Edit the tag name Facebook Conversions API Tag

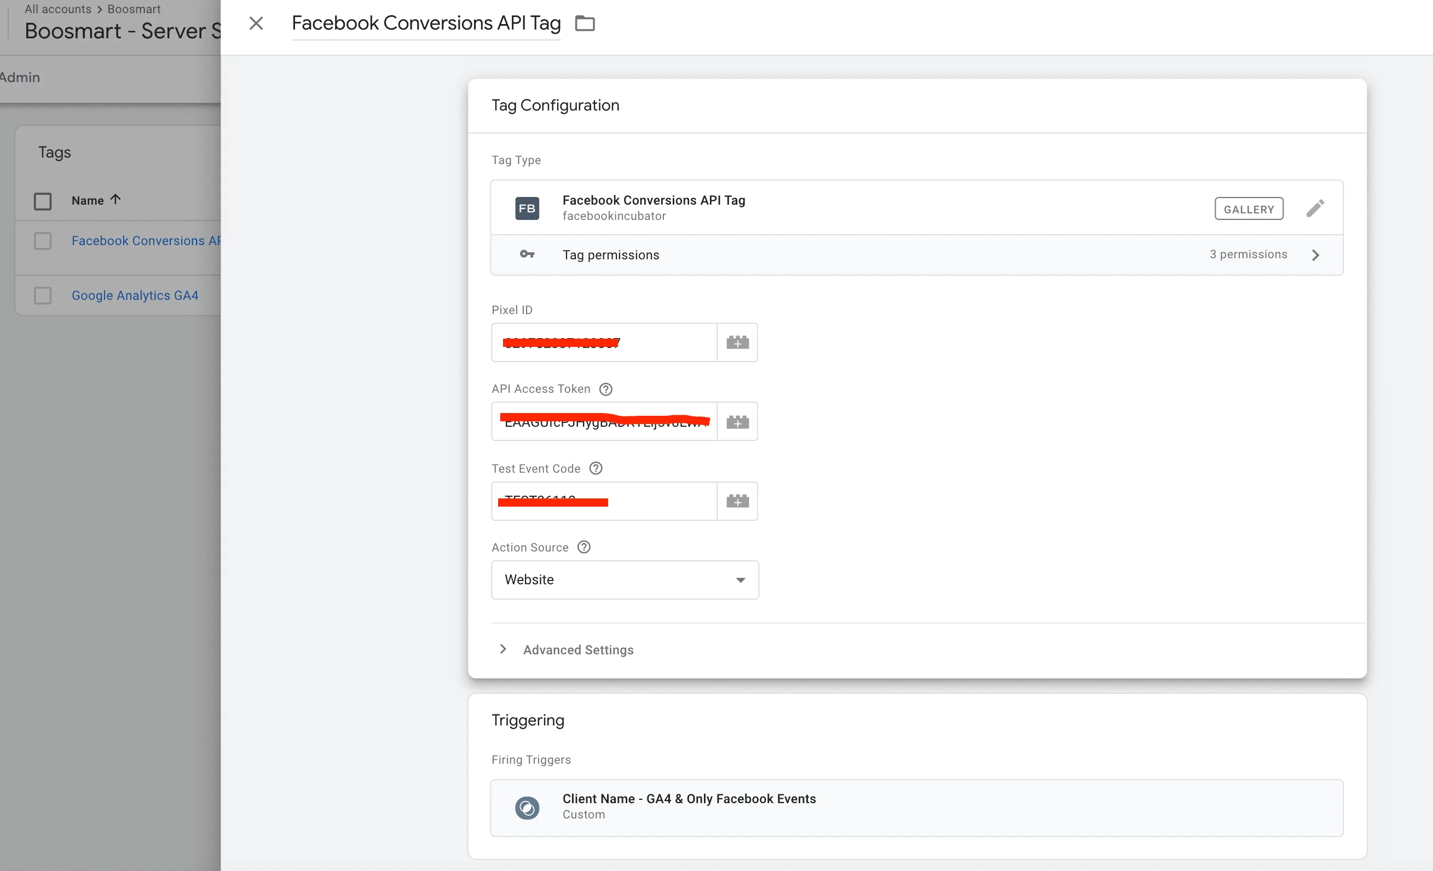(426, 24)
